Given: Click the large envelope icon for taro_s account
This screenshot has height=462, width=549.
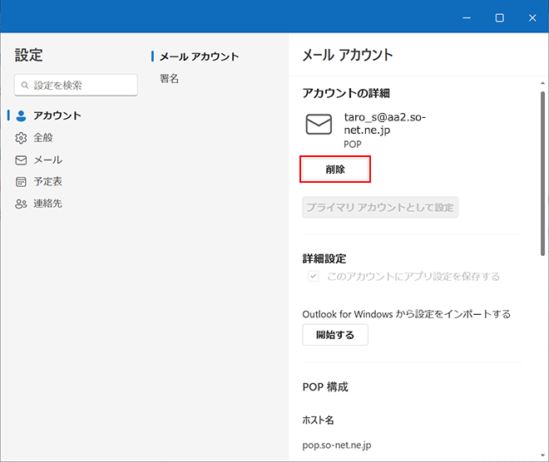Looking at the screenshot, I should click(319, 125).
